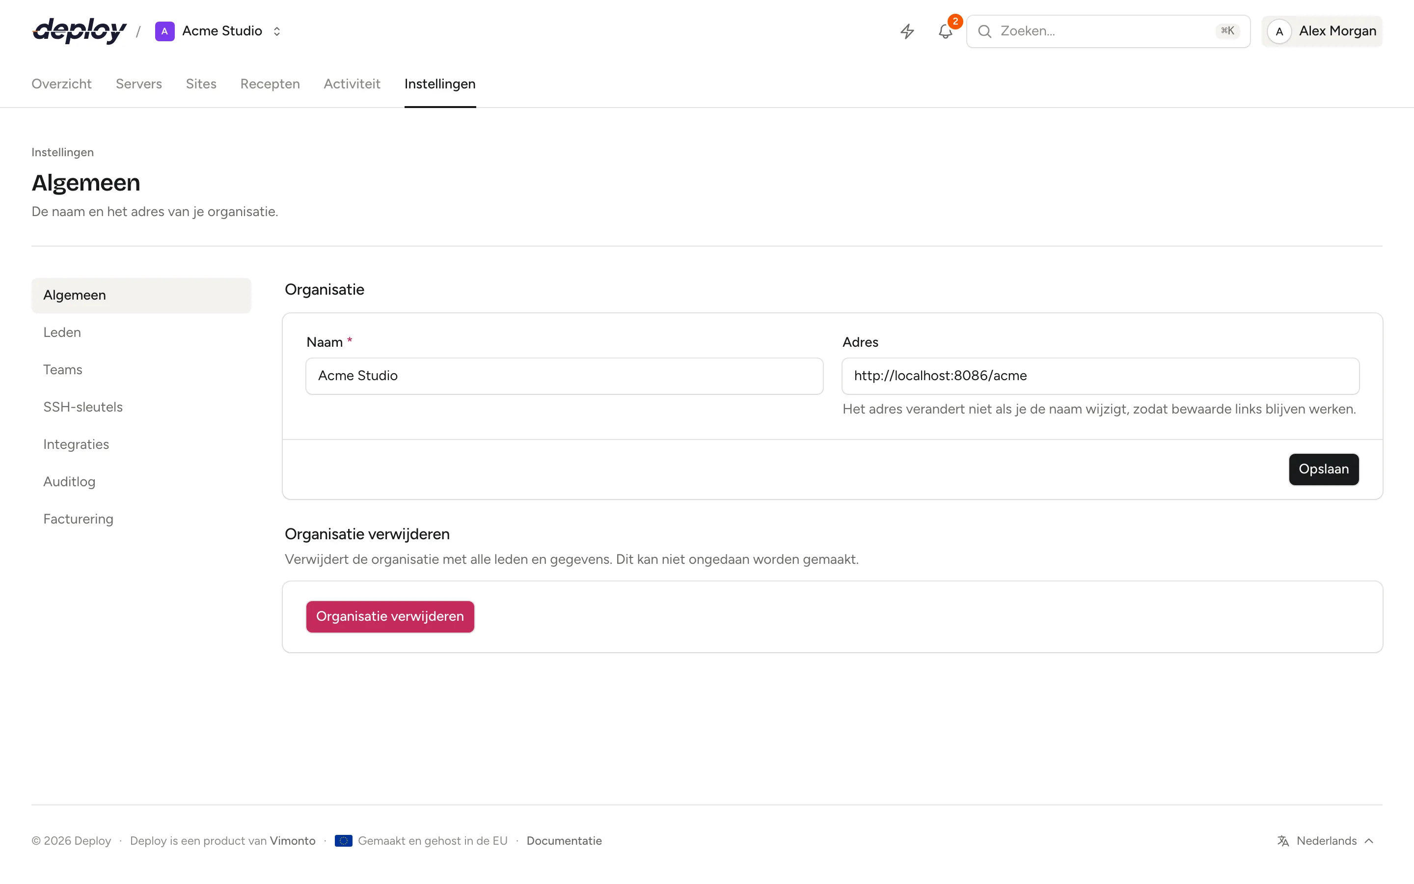Click the "Gemaakt en gehost in de EU" text

click(x=433, y=841)
